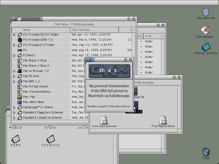Click the scroll up arrow in JKLMNO window
This screenshot has width=219, height=164.
[134, 30]
